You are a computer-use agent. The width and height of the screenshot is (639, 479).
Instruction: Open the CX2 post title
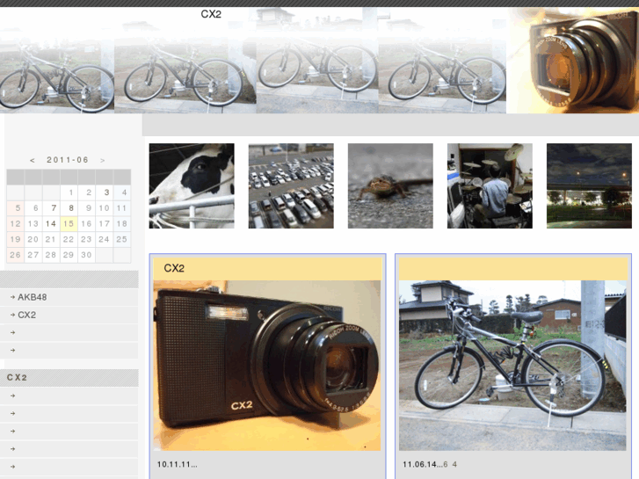tap(174, 268)
